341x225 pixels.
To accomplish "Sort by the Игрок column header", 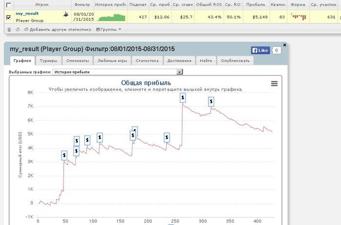I will [x=42, y=4].
